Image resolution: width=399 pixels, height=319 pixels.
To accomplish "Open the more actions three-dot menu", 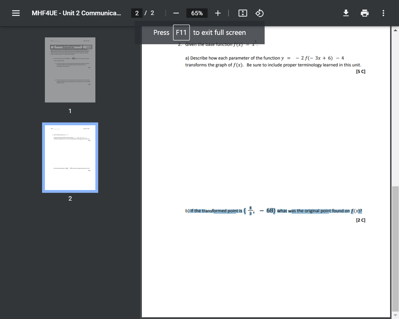I will click(383, 13).
